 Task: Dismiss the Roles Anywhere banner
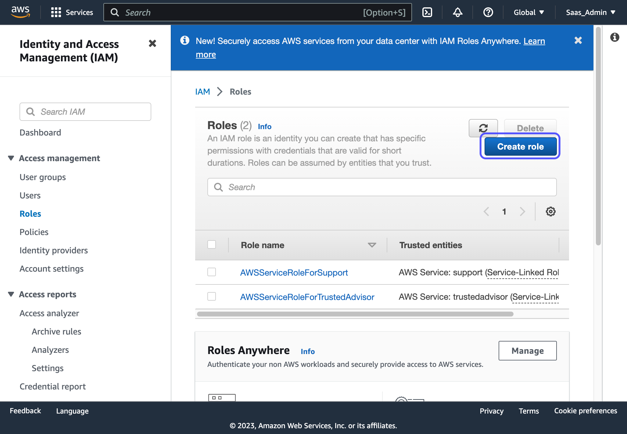(x=578, y=41)
